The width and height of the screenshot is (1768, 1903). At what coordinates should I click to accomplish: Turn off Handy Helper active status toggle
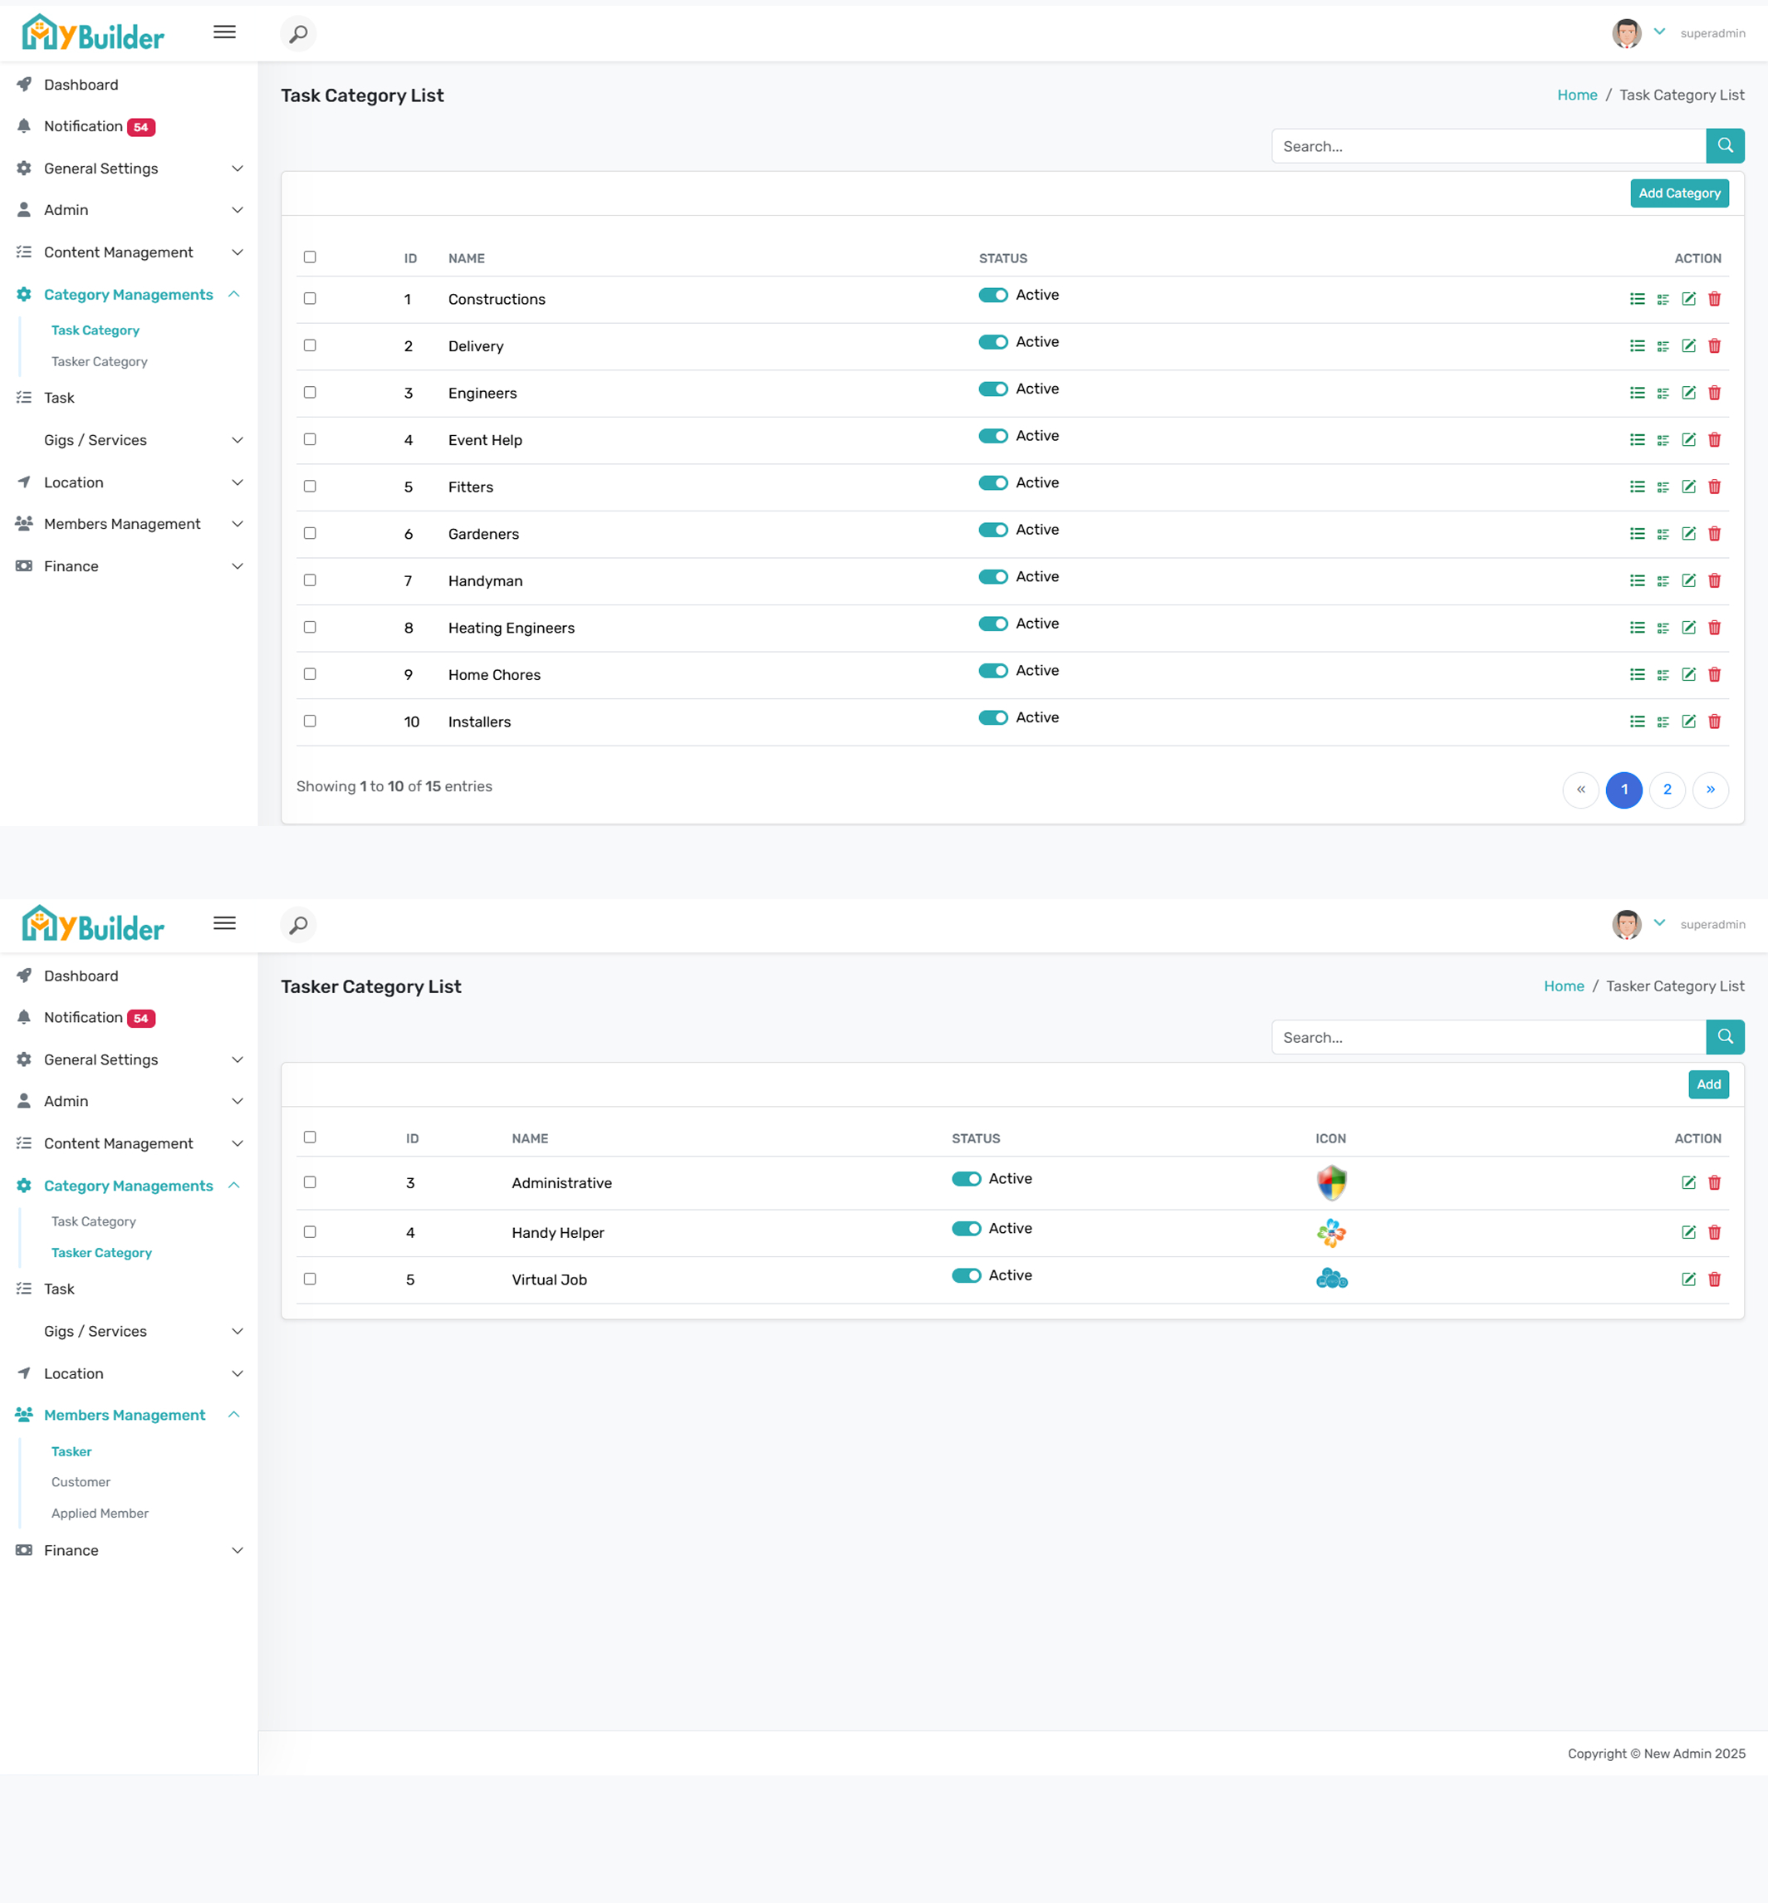coord(965,1229)
